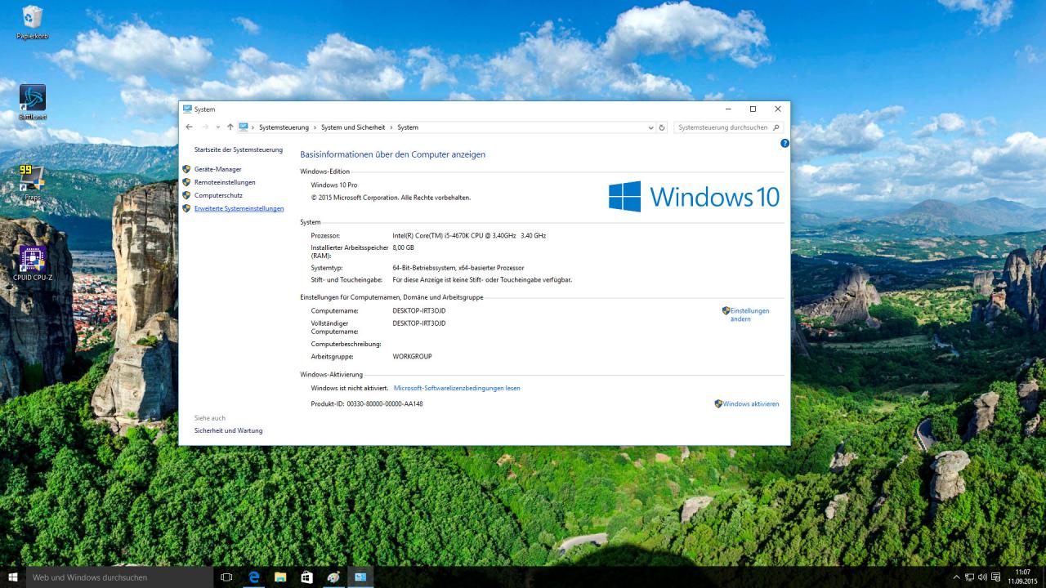The image size is (1046, 588).
Task: Open Erweiterte Systemeinstellungen link
Action: point(239,208)
